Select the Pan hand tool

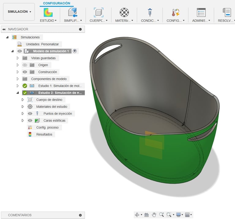[154, 215]
